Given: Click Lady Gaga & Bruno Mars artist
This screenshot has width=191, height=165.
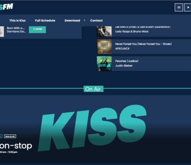Looking at the screenshot, I should coord(132,31).
